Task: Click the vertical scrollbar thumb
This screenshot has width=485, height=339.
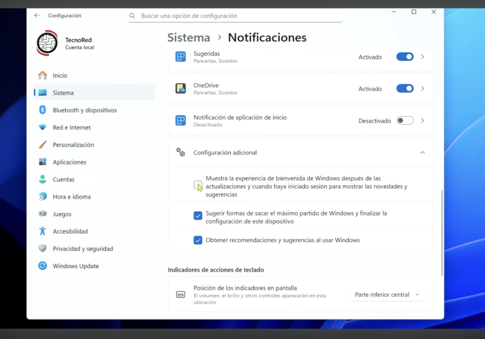Action: point(442,232)
